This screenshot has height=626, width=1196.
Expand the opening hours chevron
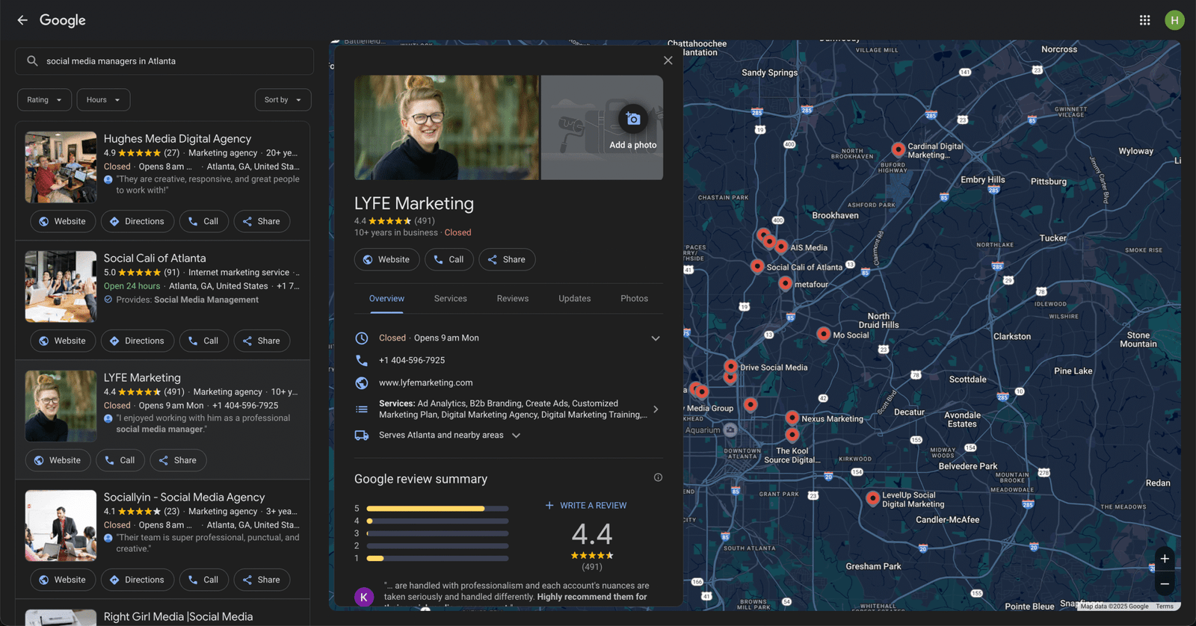[x=656, y=338]
